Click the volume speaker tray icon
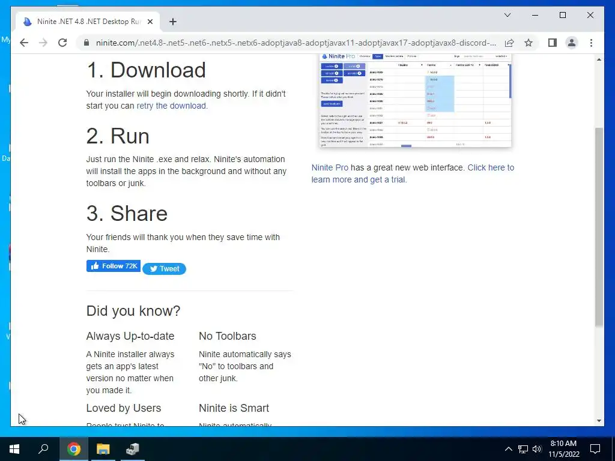The image size is (615, 461). click(x=537, y=449)
